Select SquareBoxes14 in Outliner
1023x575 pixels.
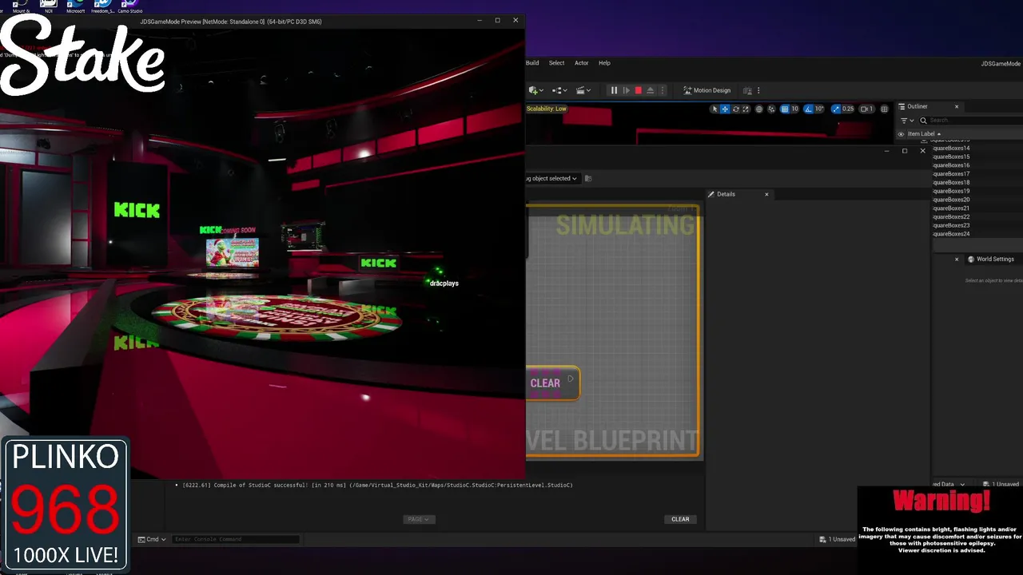point(951,148)
